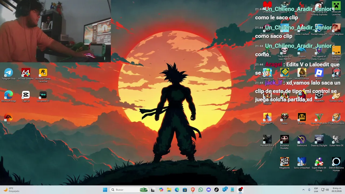
Task: Open the Stumble Guys shortcut
Action: (267, 74)
